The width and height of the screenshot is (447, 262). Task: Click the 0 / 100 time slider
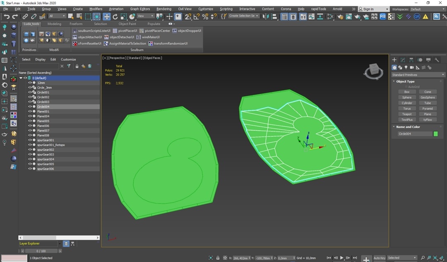tap(41, 251)
